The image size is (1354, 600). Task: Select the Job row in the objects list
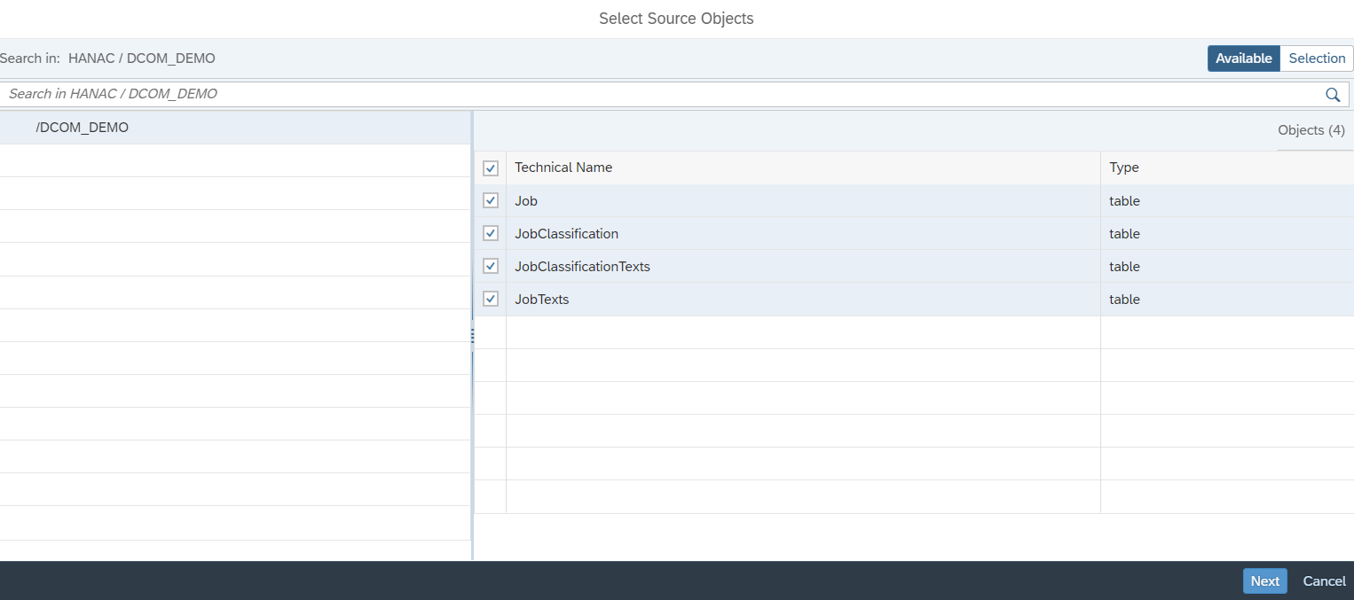pyautogui.click(x=710, y=200)
